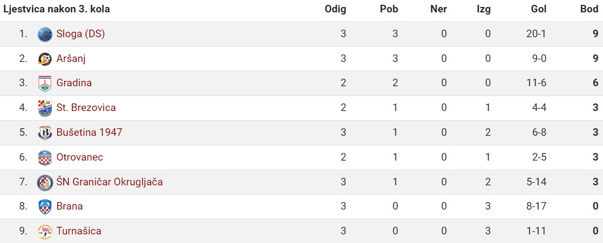The width and height of the screenshot is (603, 243).
Task: Click the St. Brezovica club badge
Action: pos(45,108)
